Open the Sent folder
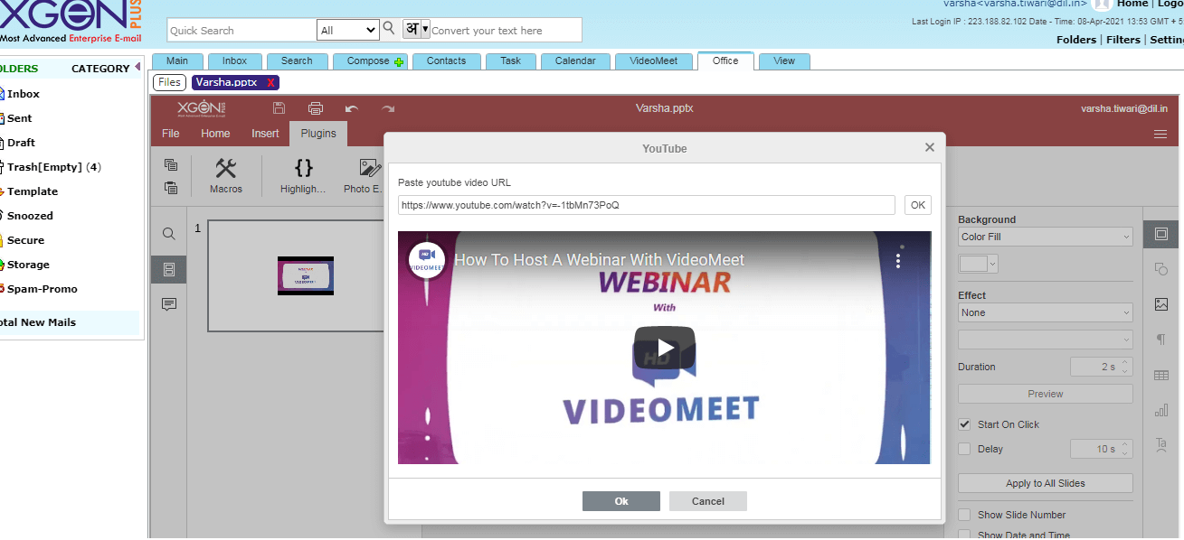This screenshot has width=1184, height=540. coord(19,118)
